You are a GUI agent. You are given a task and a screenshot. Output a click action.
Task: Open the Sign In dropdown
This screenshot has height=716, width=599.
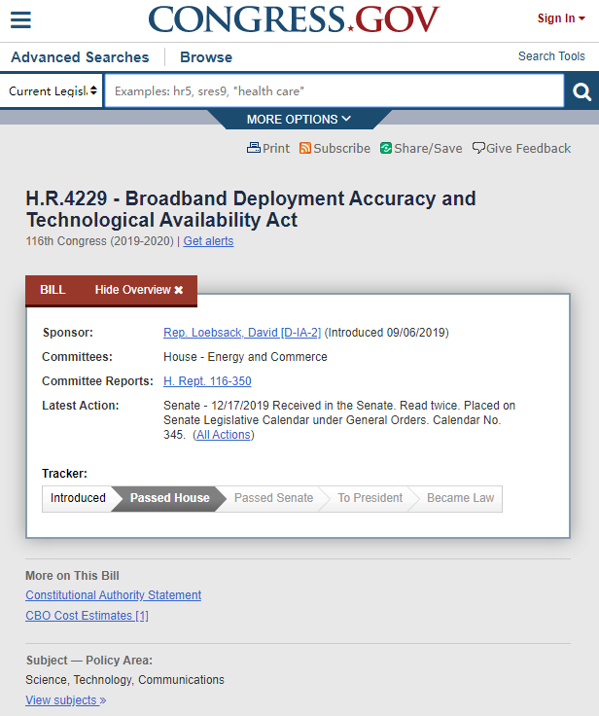561,18
